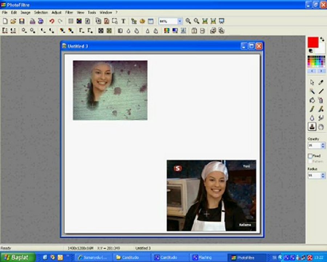Open the Adjust menu
Image resolution: width=327 pixels, height=262 pixels.
point(56,12)
